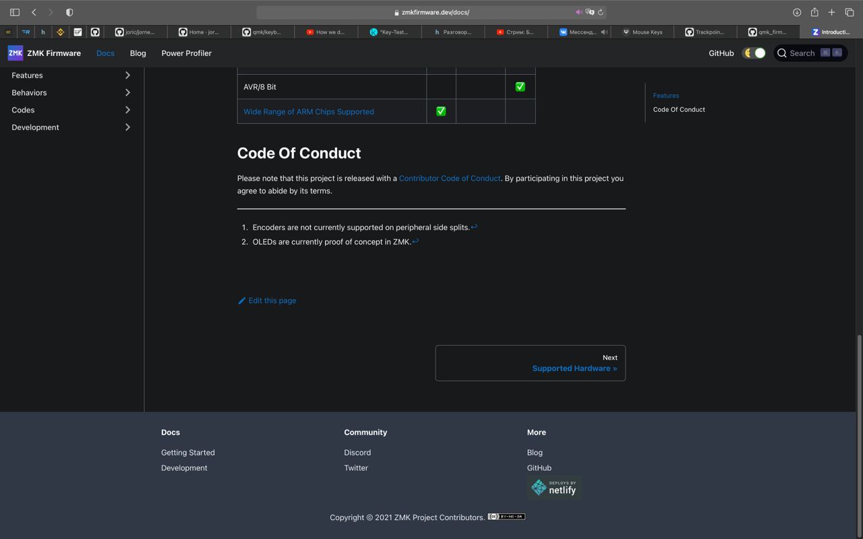
Task: Show tab overview icon
Action: (x=850, y=12)
